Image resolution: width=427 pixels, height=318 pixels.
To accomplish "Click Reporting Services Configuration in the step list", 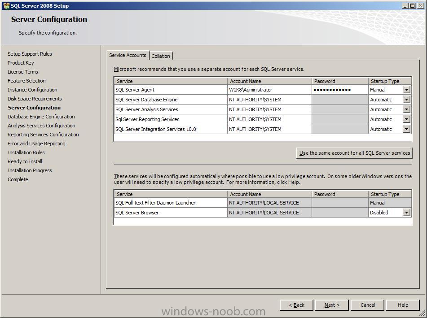I will [x=43, y=135].
